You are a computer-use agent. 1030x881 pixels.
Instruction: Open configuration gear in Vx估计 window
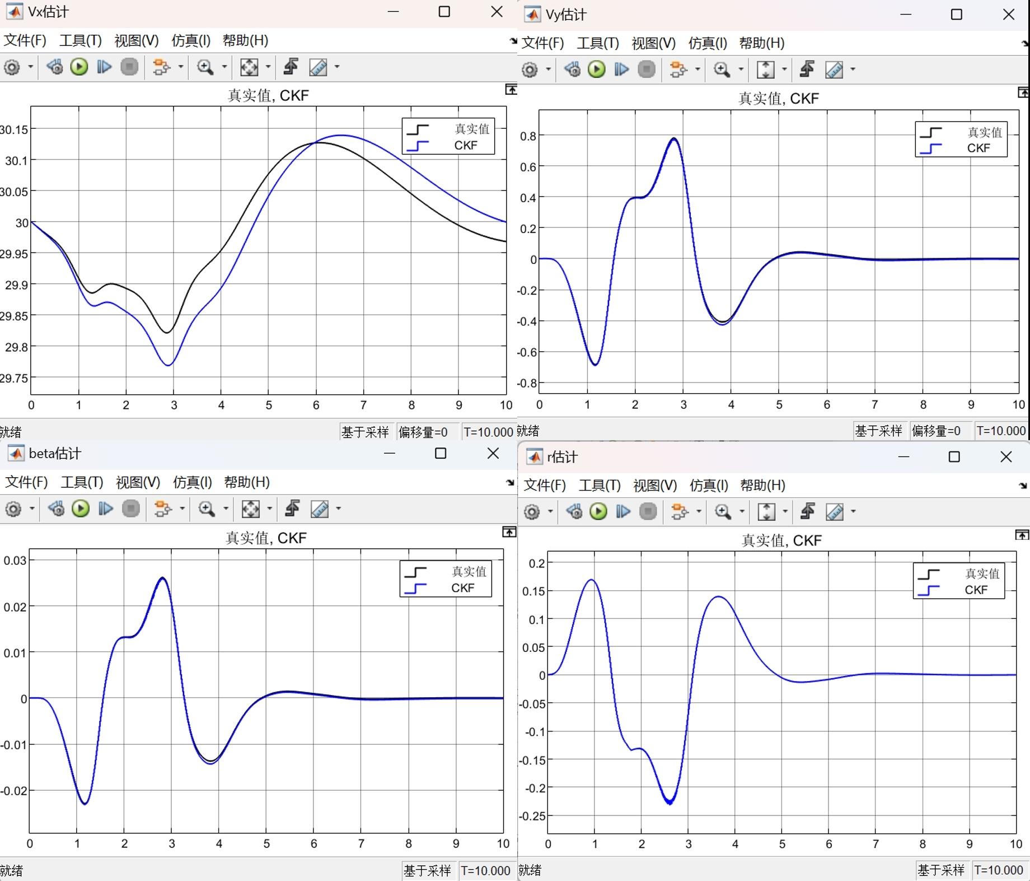[12, 67]
